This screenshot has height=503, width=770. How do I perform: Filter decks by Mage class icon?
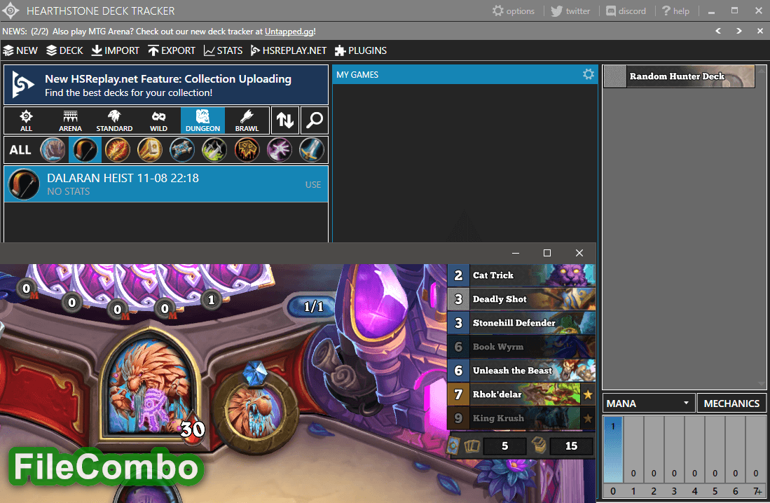(x=118, y=150)
